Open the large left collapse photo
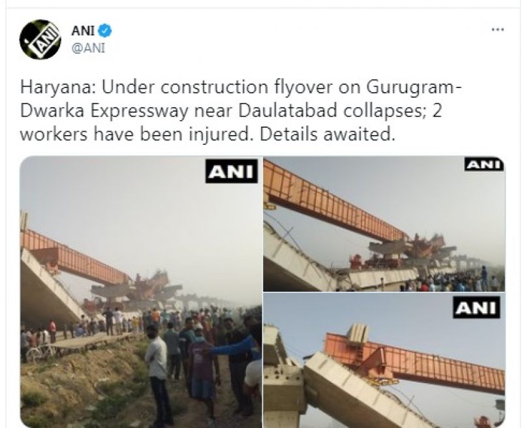The image size is (522, 428). (141, 292)
